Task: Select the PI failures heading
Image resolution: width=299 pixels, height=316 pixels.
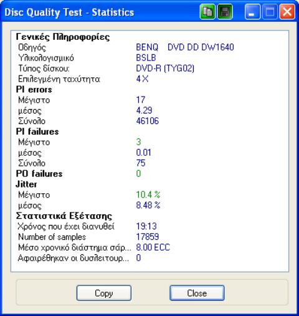Action: [x=37, y=132]
